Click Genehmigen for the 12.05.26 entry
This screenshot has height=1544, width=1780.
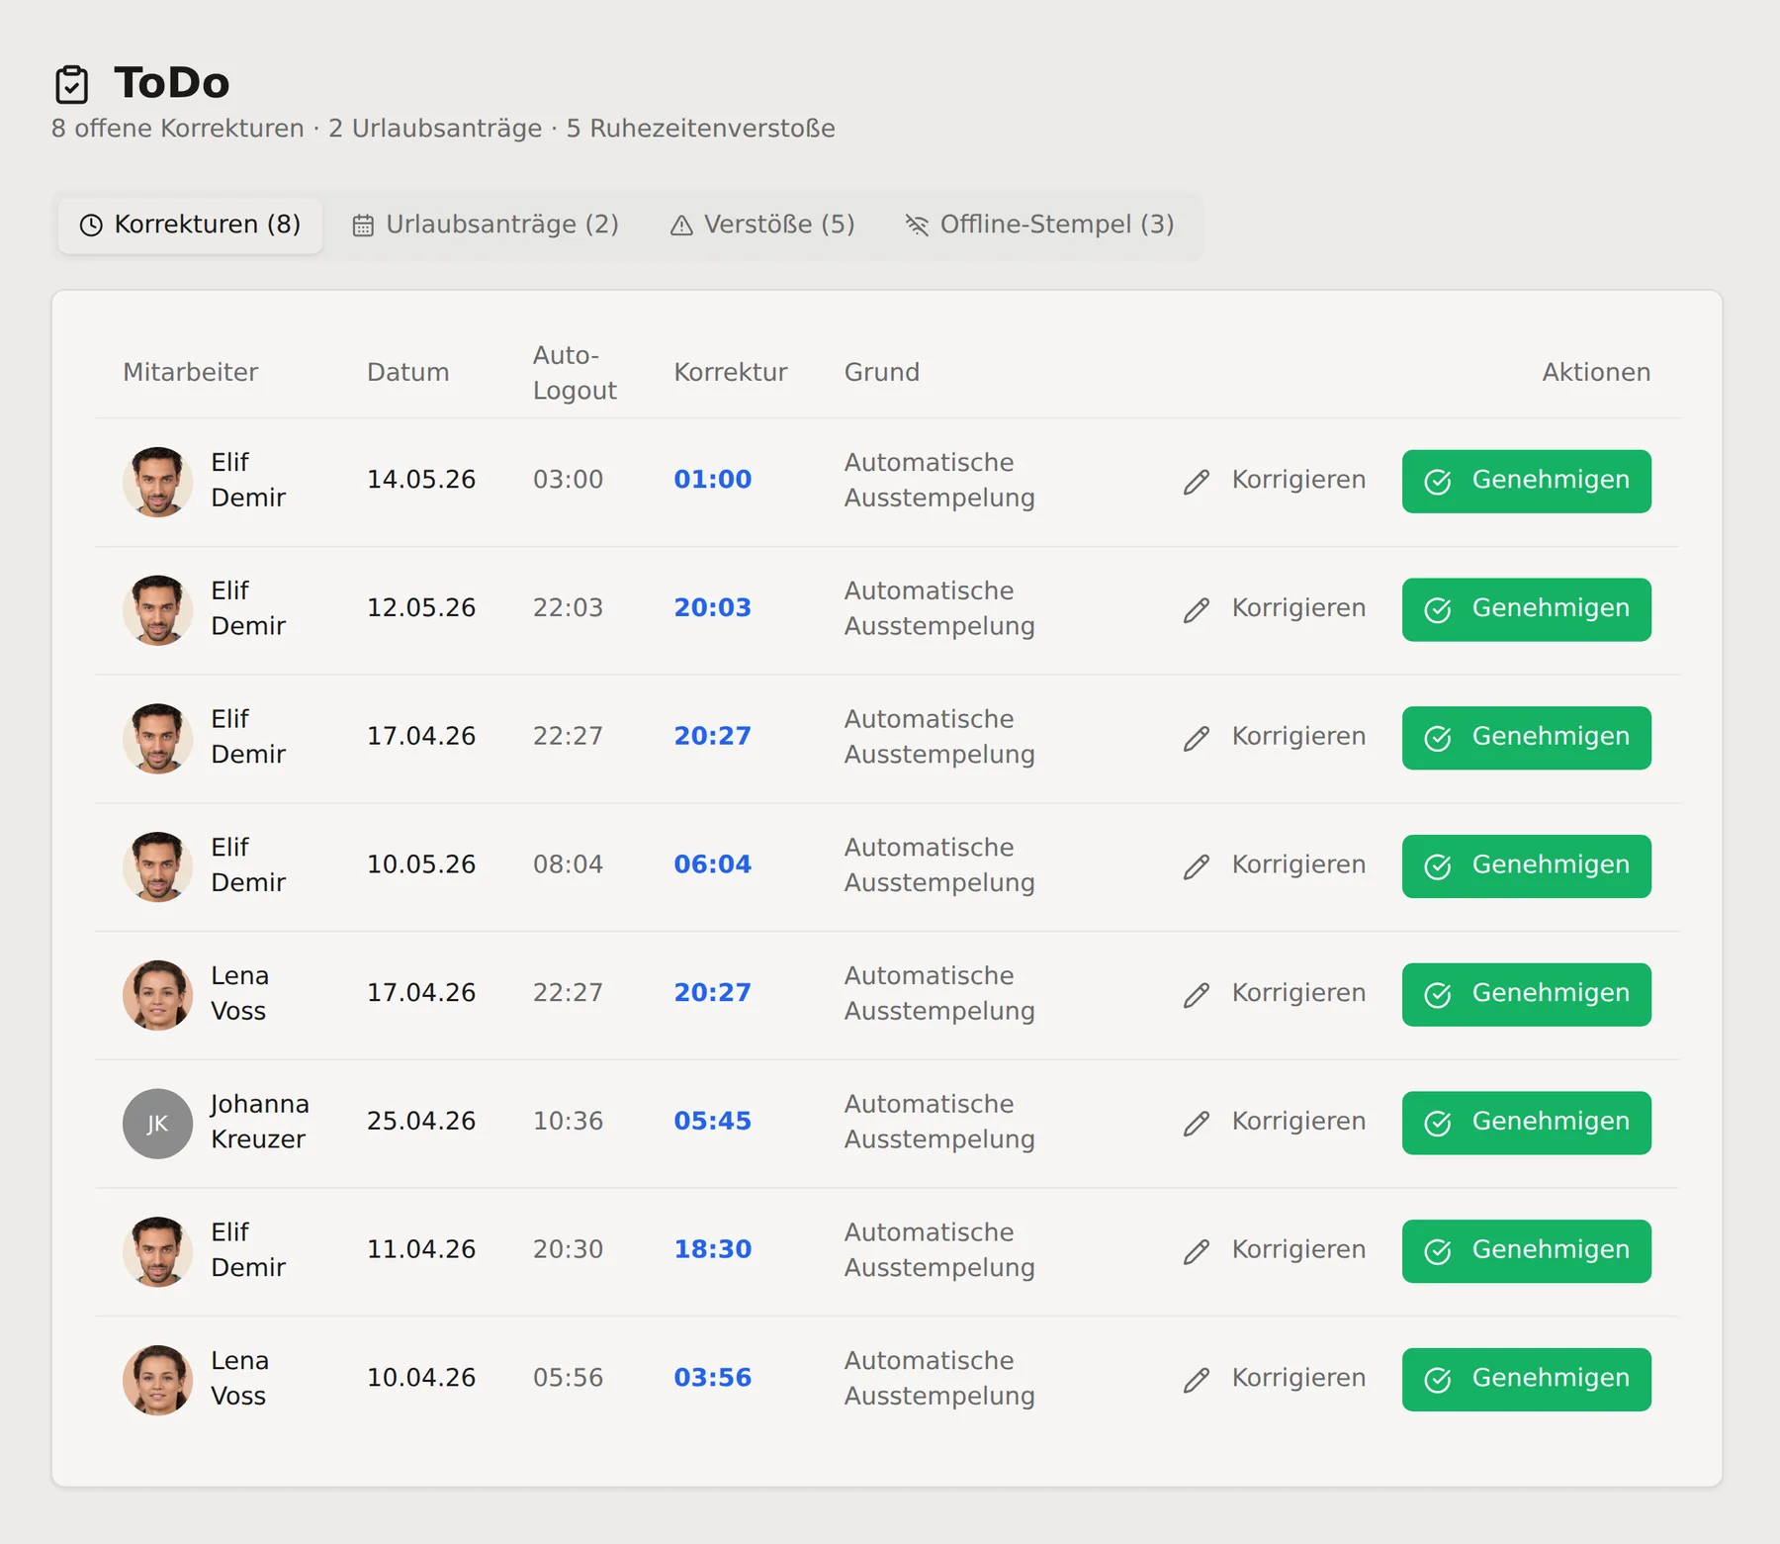click(x=1526, y=610)
